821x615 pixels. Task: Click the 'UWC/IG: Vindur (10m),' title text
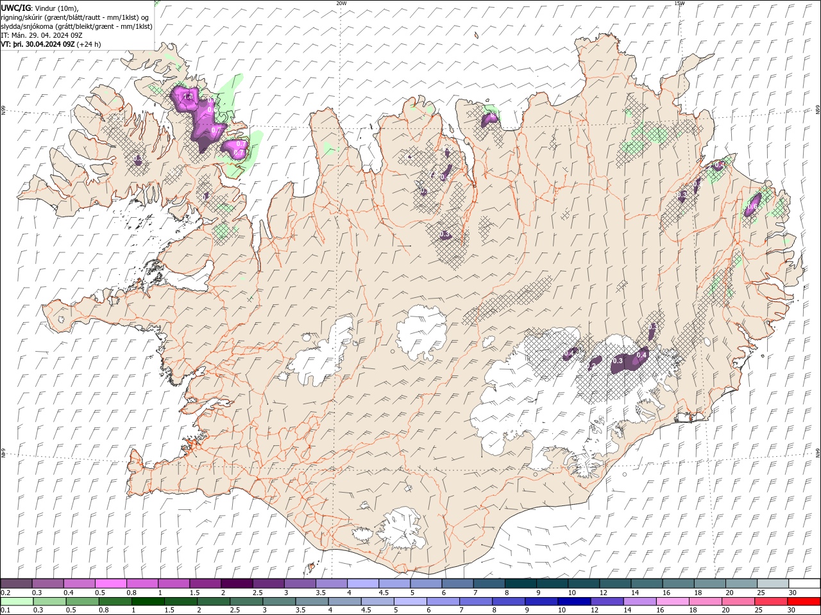click(40, 8)
